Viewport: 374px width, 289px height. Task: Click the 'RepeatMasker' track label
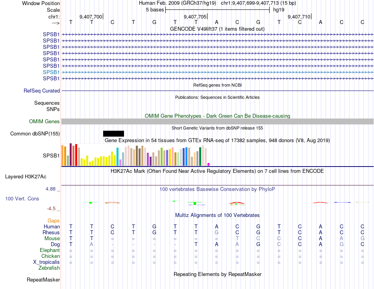tap(43, 280)
